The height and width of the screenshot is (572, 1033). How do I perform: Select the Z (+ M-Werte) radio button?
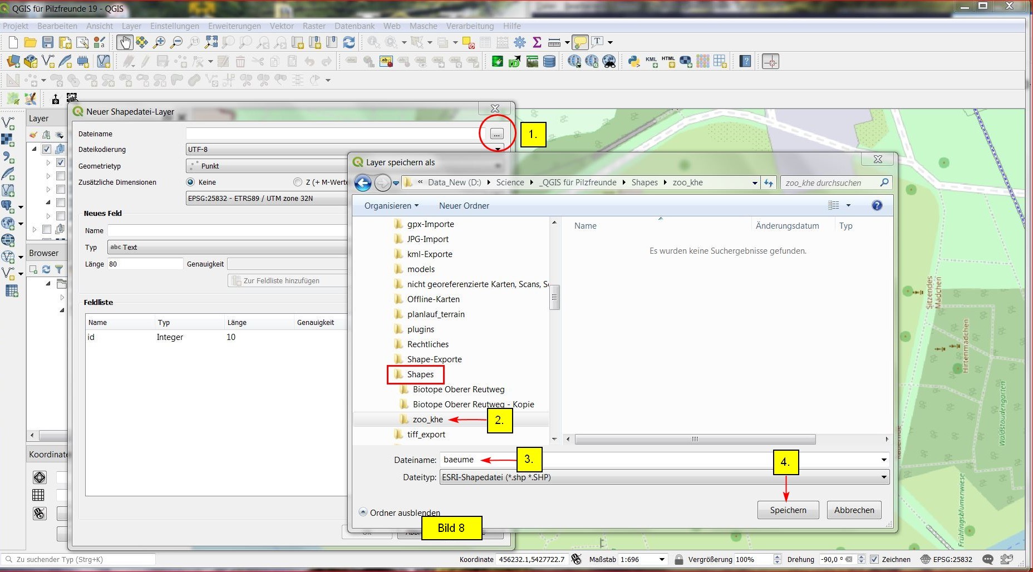click(x=298, y=182)
